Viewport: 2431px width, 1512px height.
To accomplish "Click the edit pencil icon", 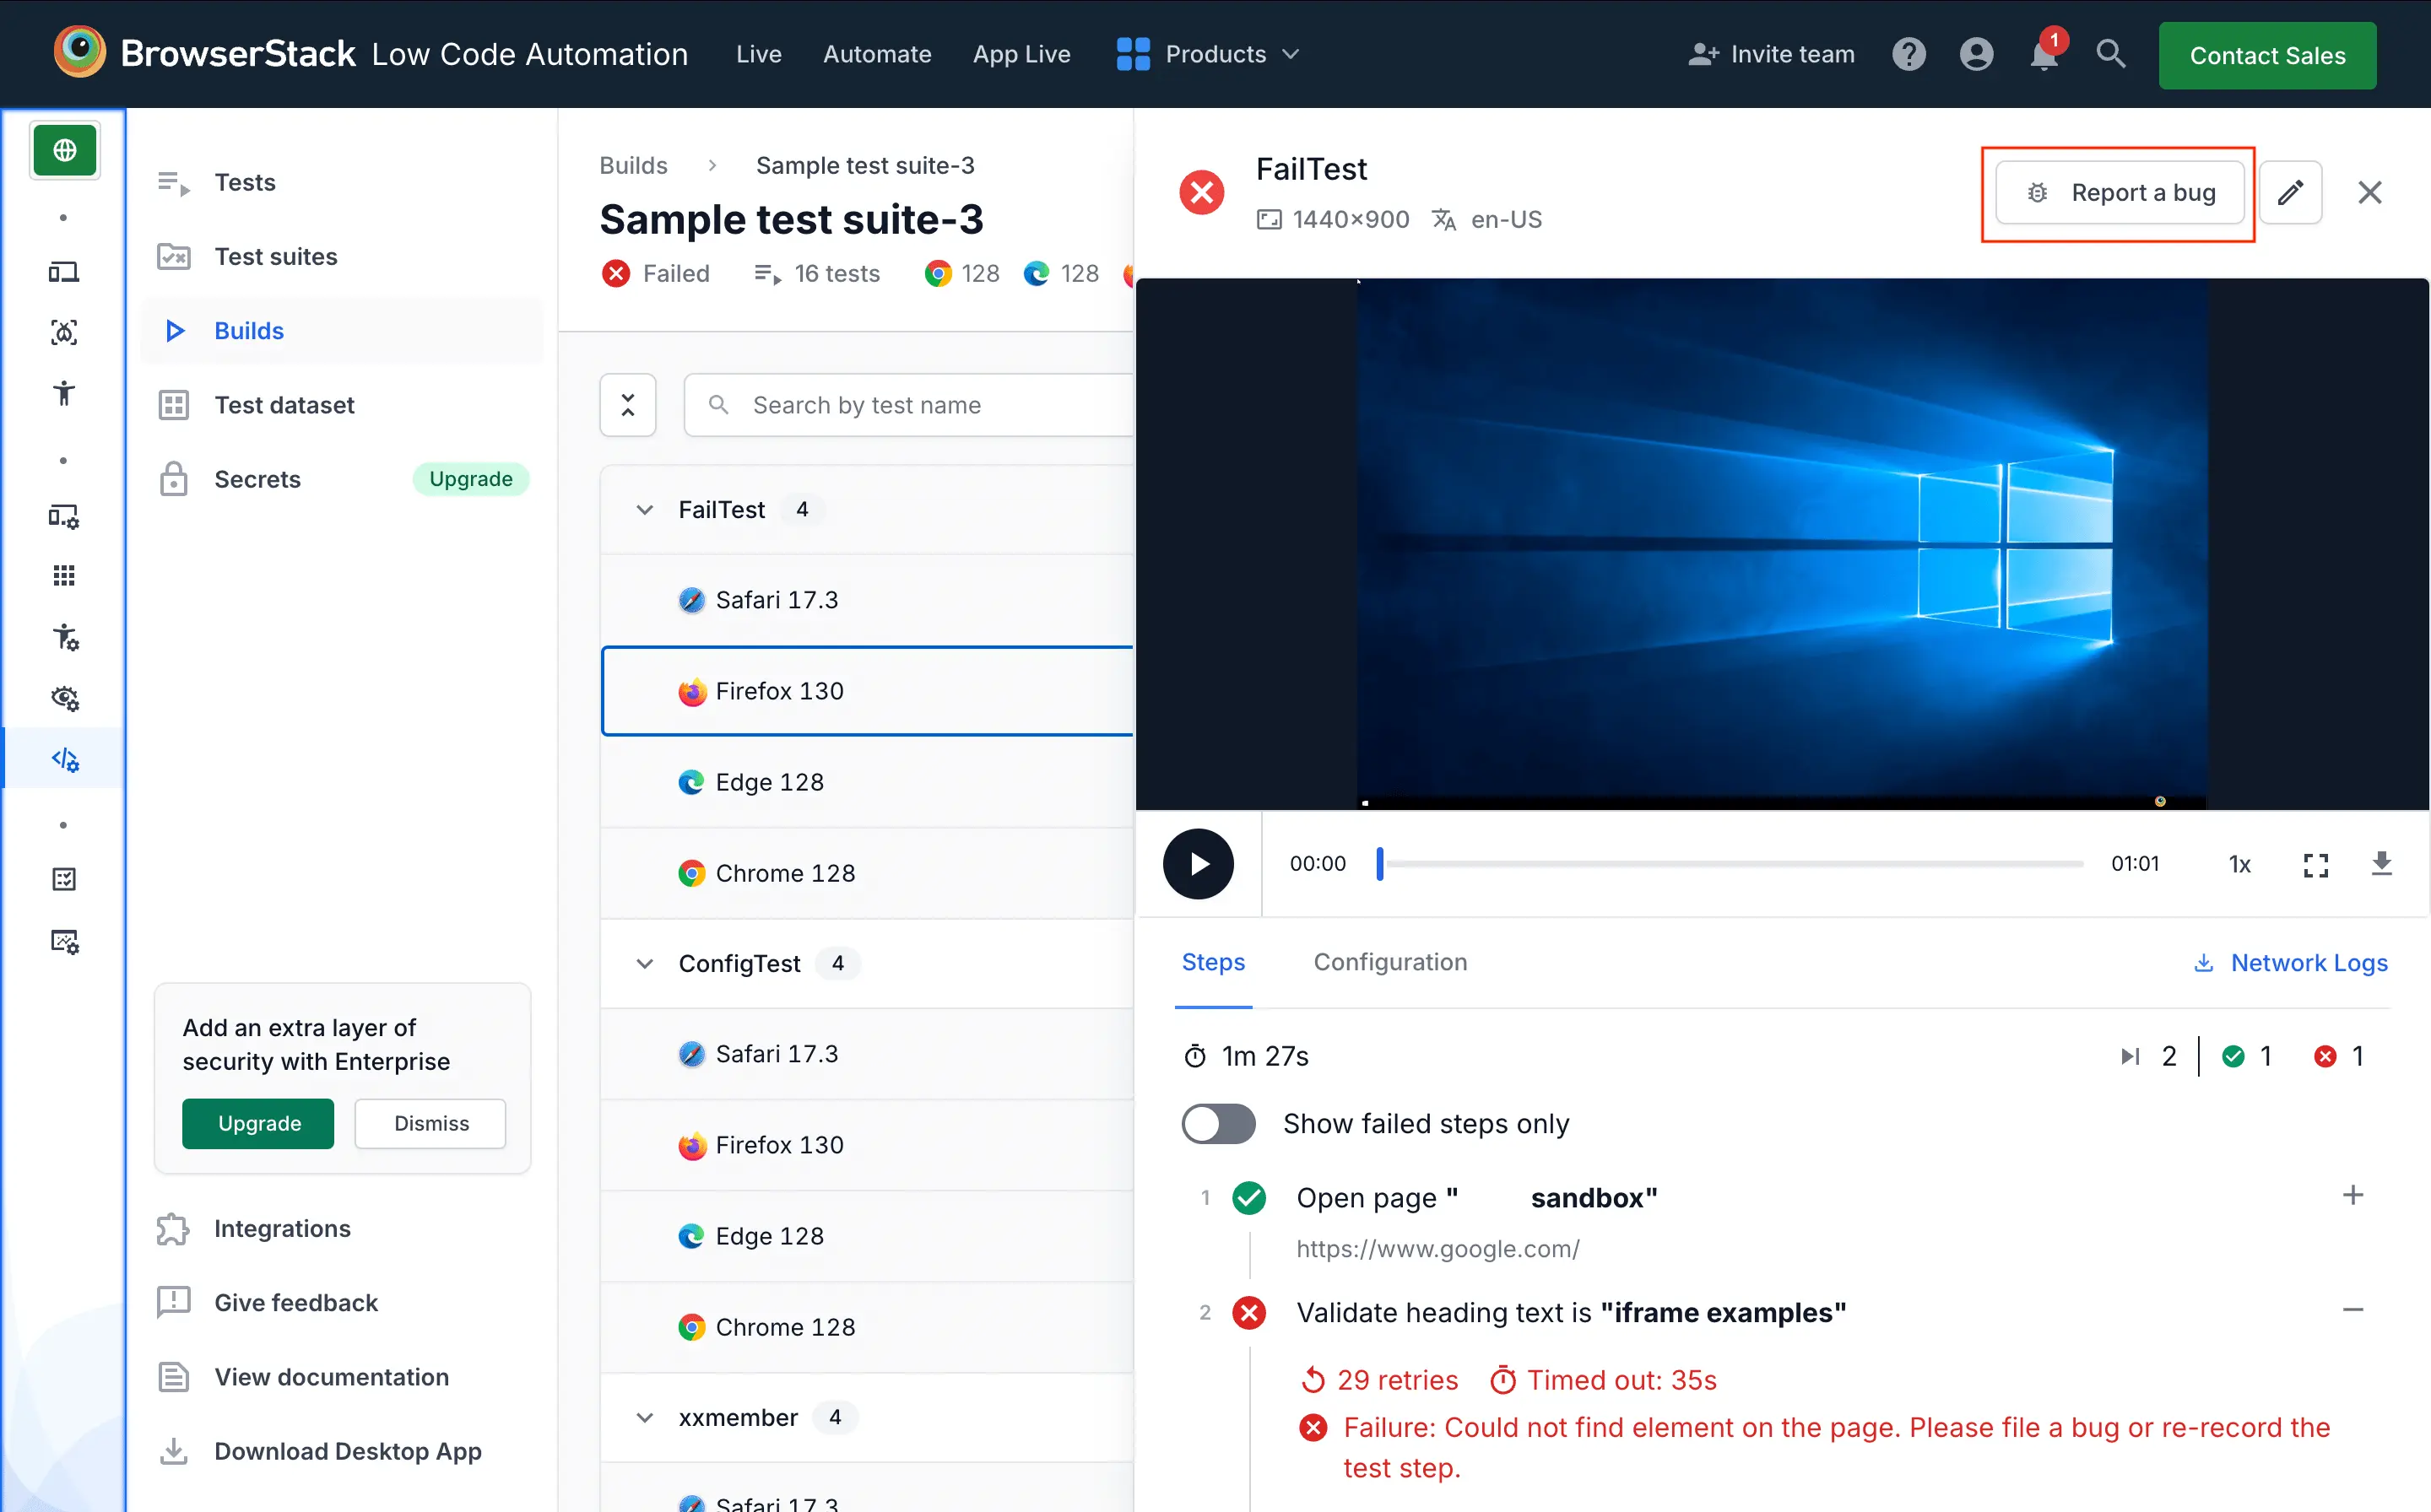I will tap(2292, 192).
